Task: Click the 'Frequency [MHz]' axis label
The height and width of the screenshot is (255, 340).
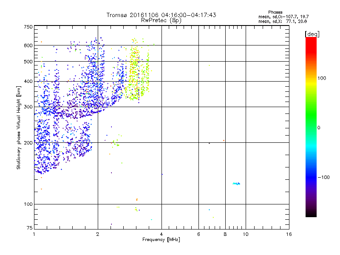Action: 161,240
